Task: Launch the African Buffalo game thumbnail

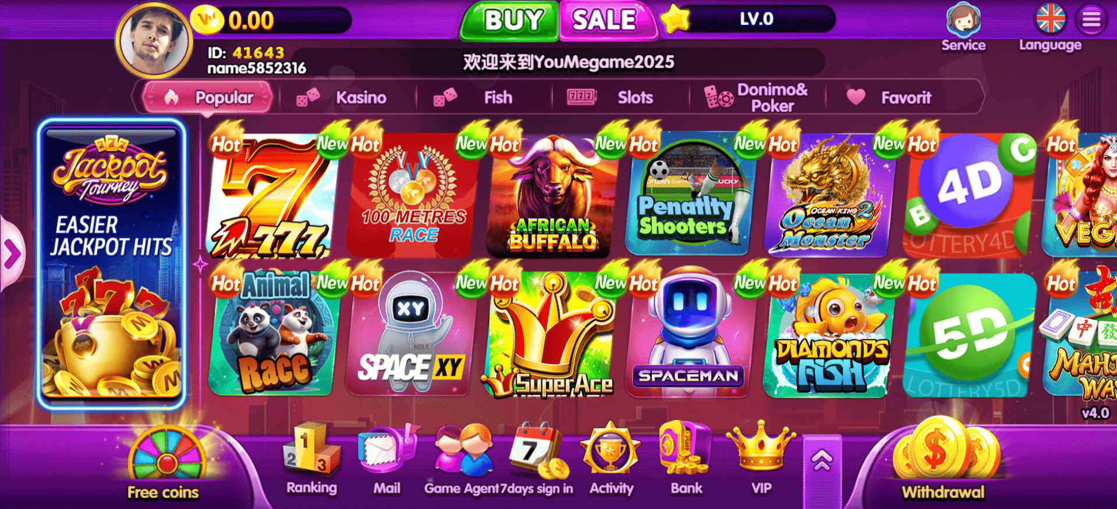Action: pyautogui.click(x=551, y=195)
